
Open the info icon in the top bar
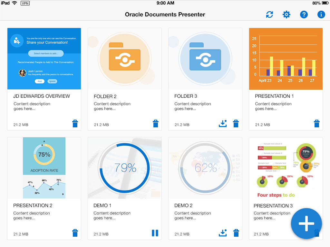click(321, 14)
